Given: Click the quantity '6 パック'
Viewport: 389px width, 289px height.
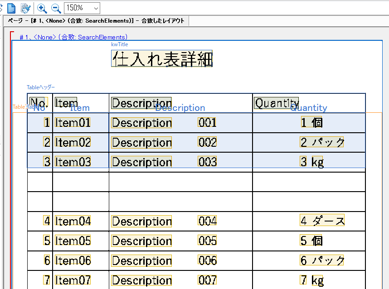Looking at the screenshot, I should click(322, 260).
